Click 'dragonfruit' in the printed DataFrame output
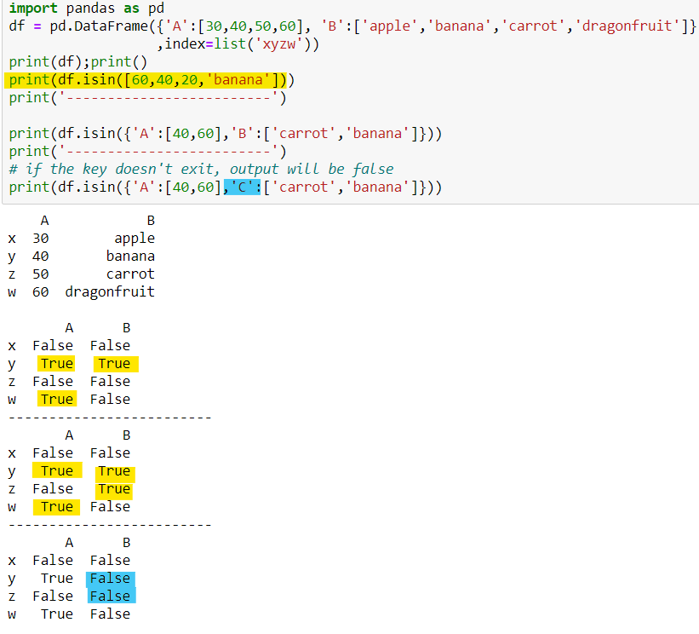Image resolution: width=699 pixels, height=634 pixels. [x=110, y=291]
